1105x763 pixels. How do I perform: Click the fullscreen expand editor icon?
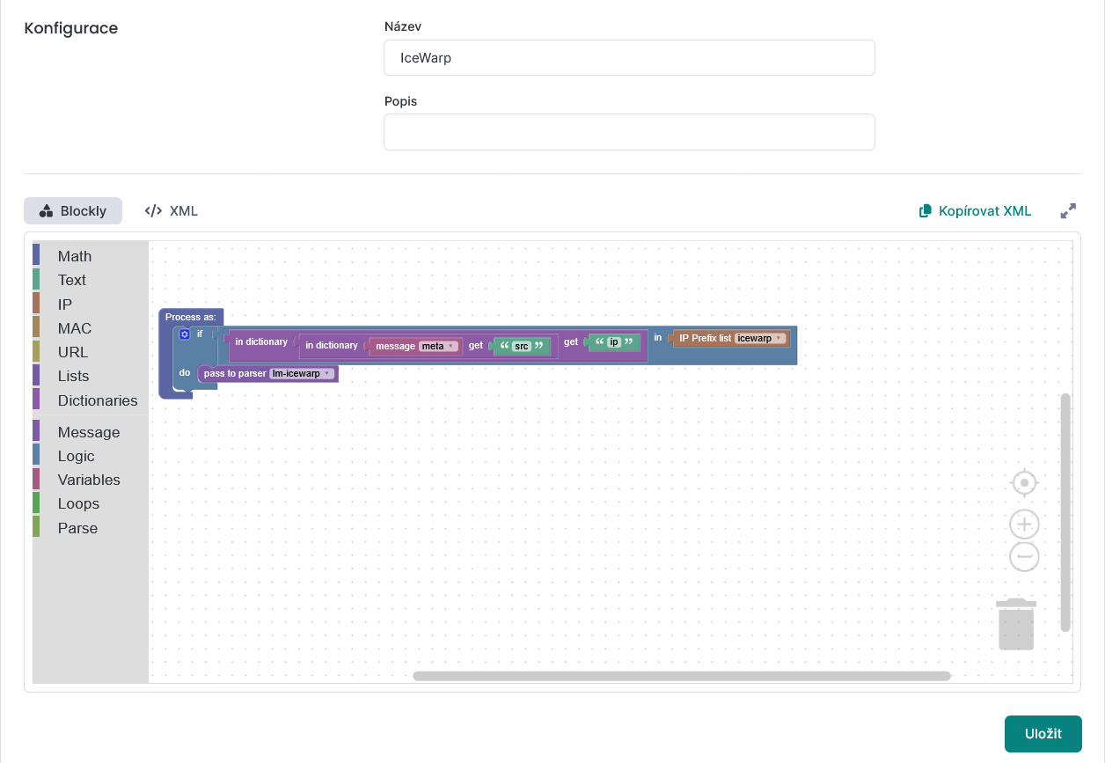tap(1068, 211)
